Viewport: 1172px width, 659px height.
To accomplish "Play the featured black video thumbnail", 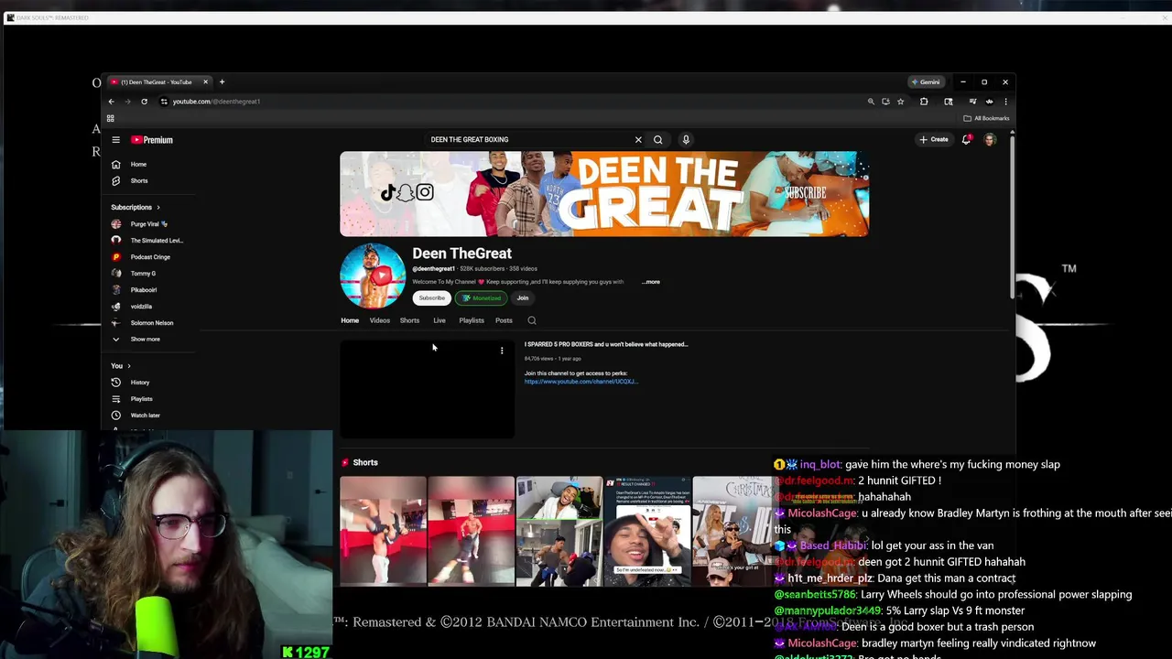I will pyautogui.click(x=428, y=389).
